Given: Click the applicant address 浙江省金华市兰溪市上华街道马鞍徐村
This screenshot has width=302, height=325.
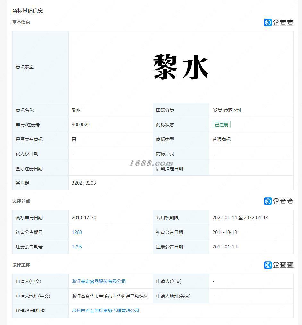Looking at the screenshot, I should pyautogui.click(x=110, y=296).
